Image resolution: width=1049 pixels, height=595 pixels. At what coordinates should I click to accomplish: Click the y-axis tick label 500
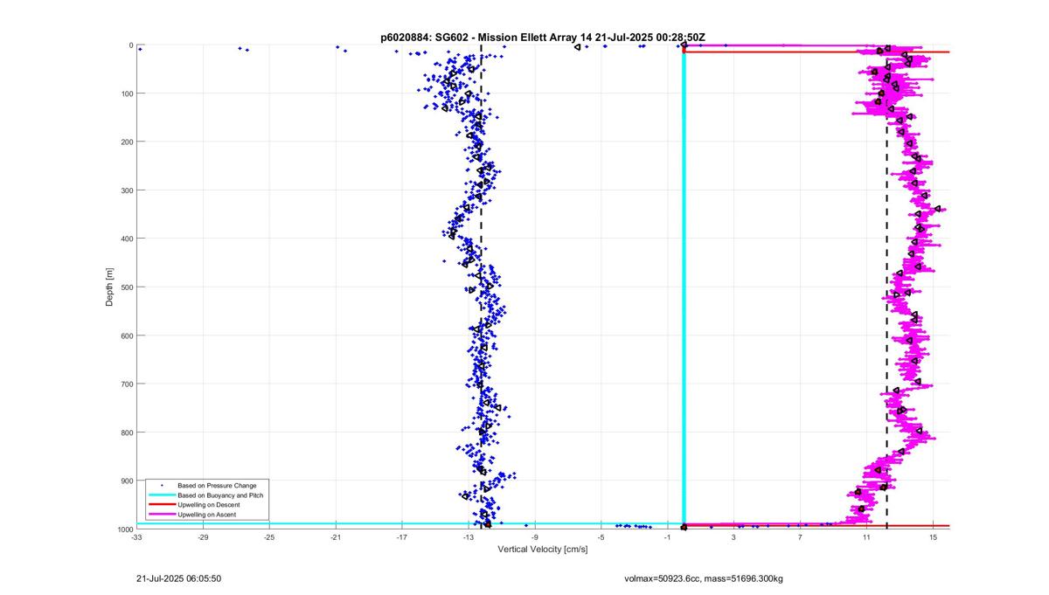(127, 287)
